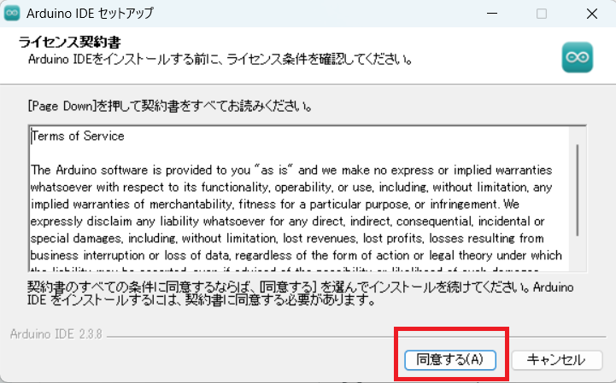Click the Arduino icon in the title bar

(x=14, y=15)
